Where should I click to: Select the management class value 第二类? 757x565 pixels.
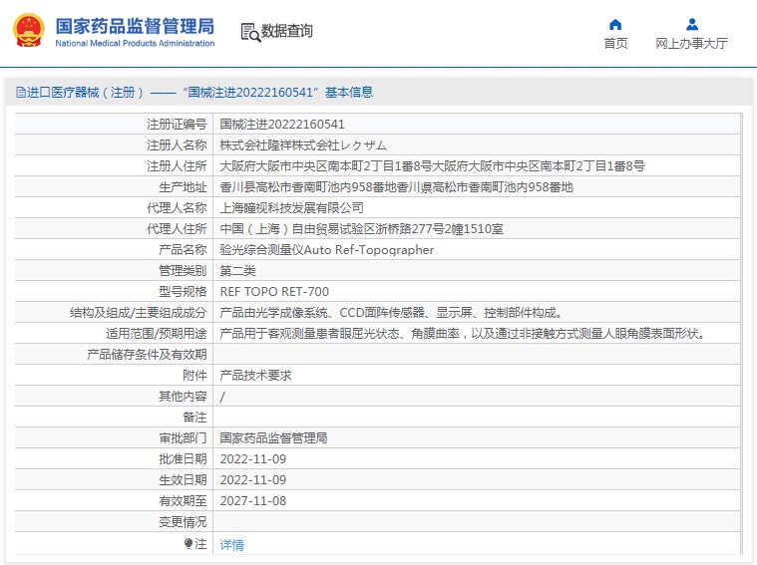click(237, 271)
